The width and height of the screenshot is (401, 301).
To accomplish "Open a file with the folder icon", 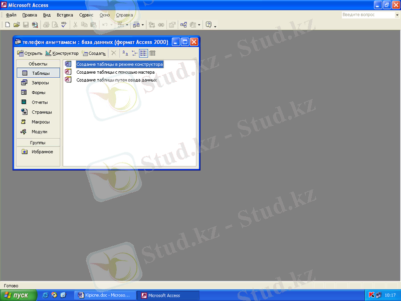I will pyautogui.click(x=17, y=25).
